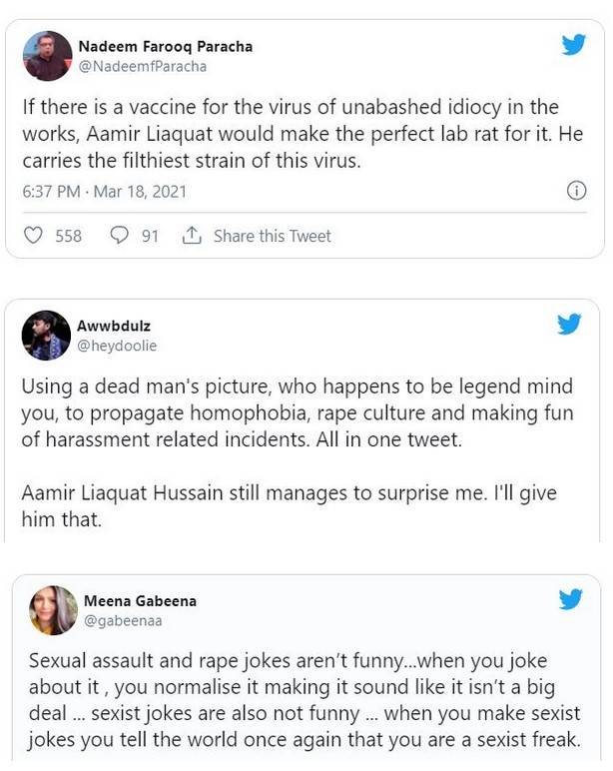Click the 558 likes count
The height and width of the screenshot is (771, 613).
pos(68,236)
